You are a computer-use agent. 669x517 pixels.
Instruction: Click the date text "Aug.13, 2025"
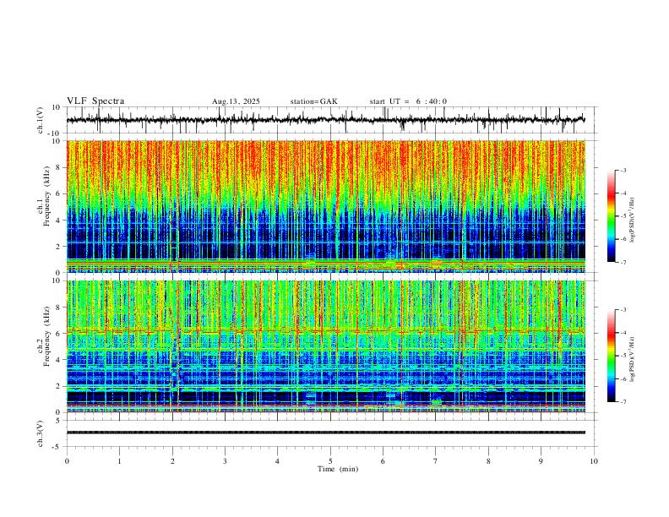236,101
